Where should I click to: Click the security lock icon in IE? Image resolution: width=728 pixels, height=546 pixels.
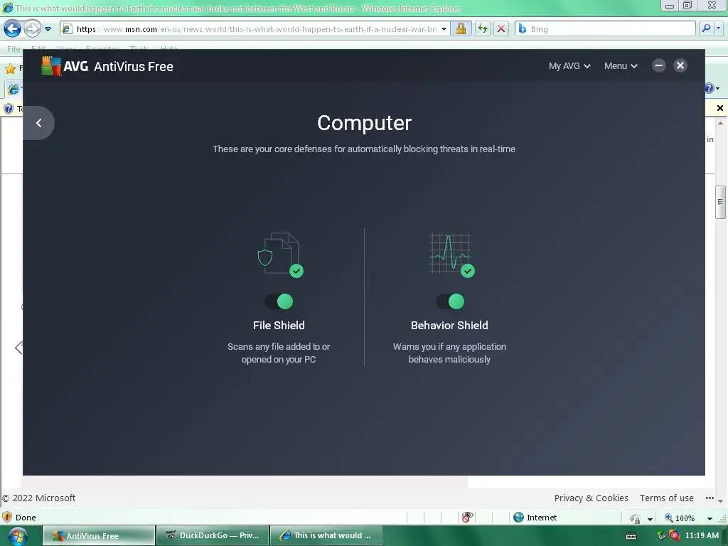(x=461, y=28)
